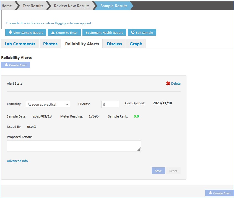Switch to the Lab Comments tab
This screenshot has width=234, height=198.
(20, 44)
